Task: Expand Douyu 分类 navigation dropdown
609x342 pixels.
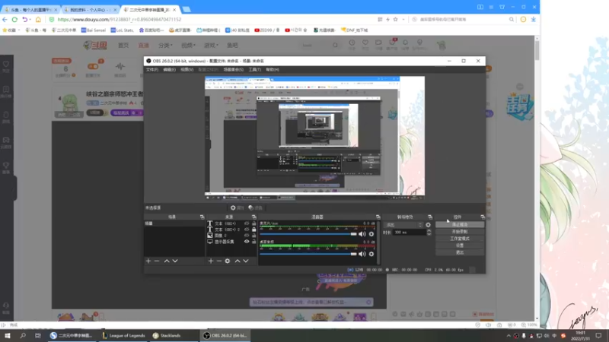Action: coord(165,46)
